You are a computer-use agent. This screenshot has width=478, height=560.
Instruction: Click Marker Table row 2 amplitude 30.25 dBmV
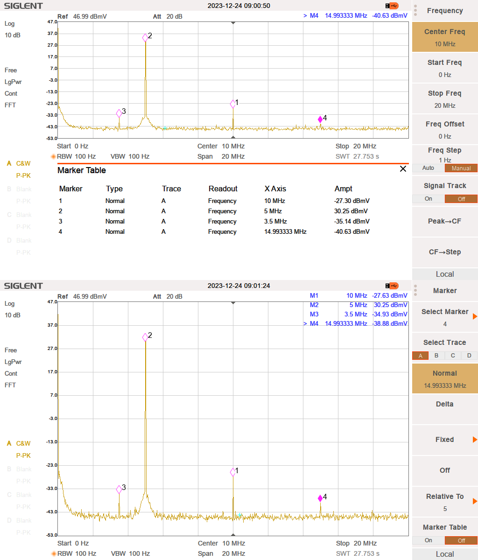point(351,211)
